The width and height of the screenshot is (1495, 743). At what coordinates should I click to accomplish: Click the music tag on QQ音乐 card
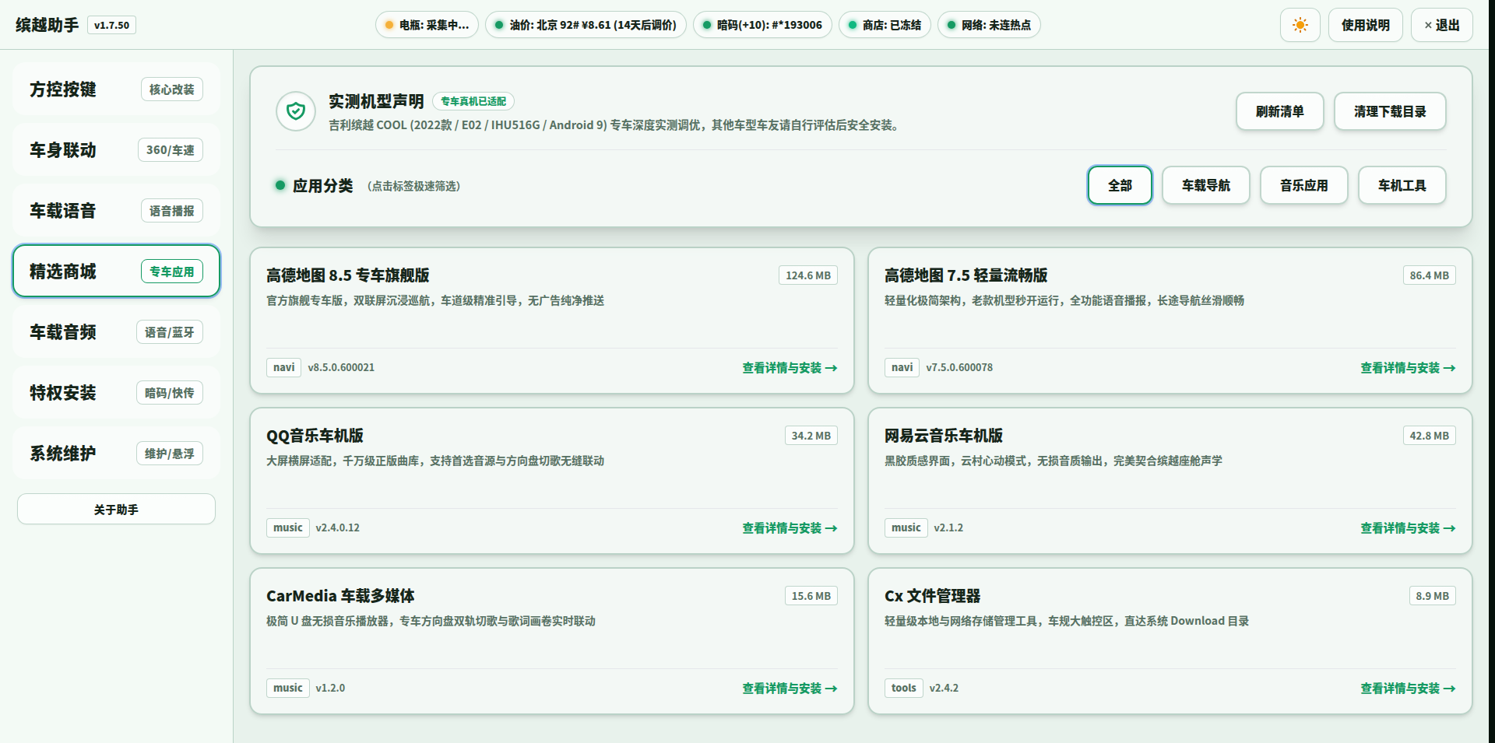click(287, 527)
